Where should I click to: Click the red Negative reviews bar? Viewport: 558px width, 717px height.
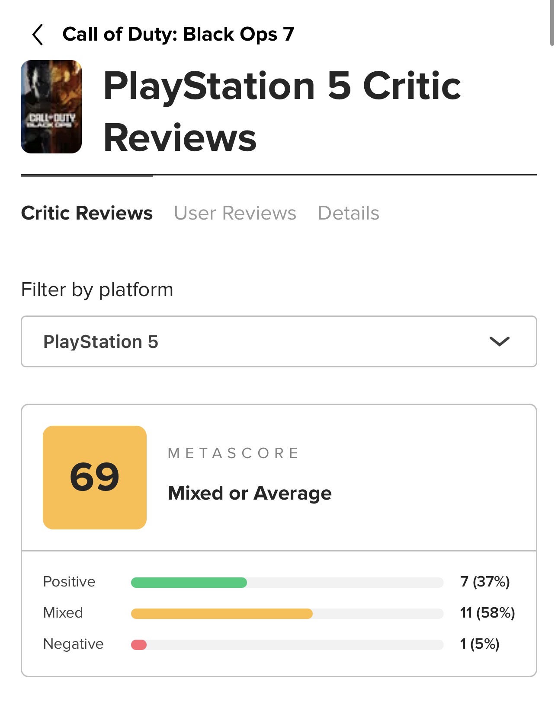tap(139, 645)
